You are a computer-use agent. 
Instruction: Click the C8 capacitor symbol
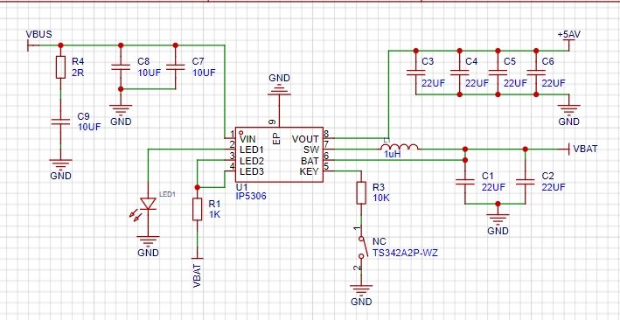click(x=121, y=67)
